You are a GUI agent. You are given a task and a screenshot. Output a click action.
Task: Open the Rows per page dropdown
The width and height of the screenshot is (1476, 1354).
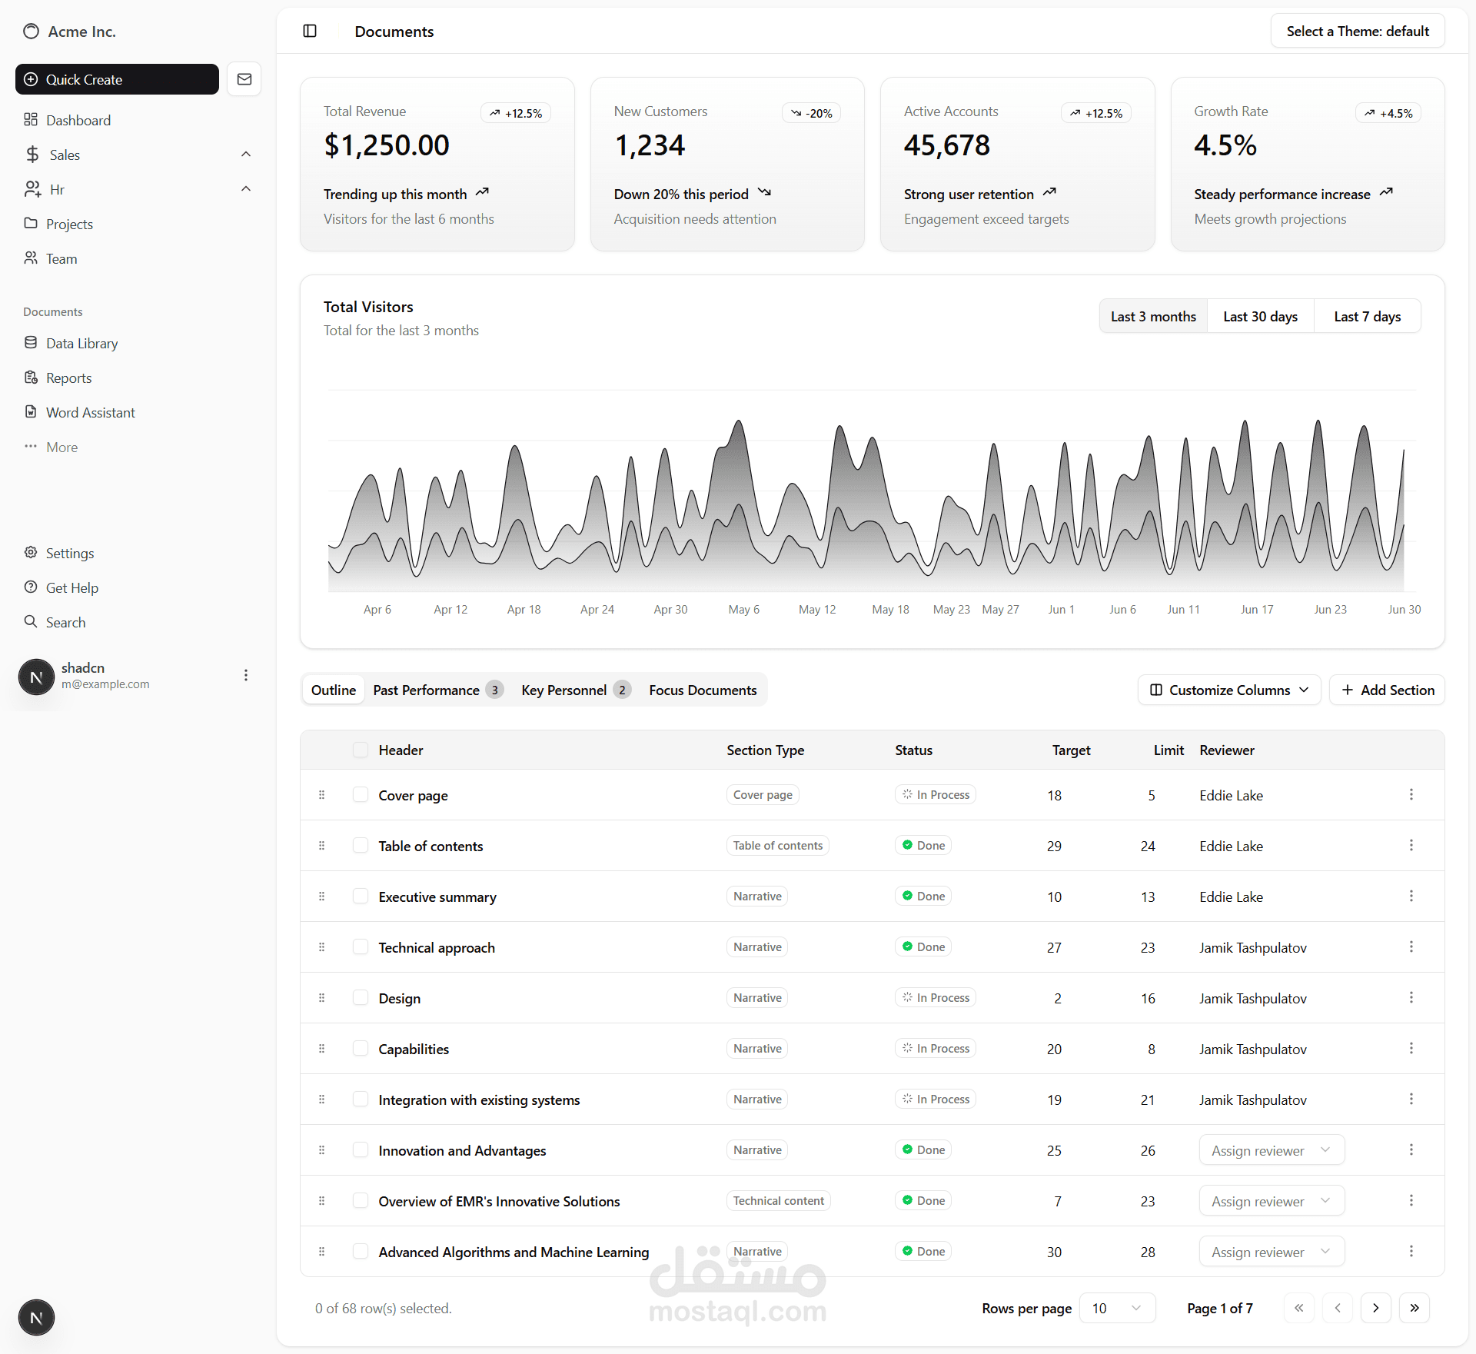[x=1116, y=1308]
